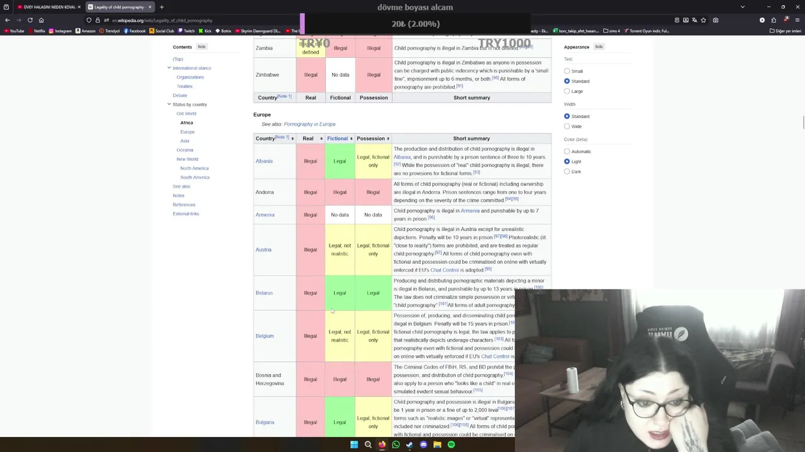Jump to Europe in the contents sidebar
The height and width of the screenshot is (452, 805).
tap(187, 132)
